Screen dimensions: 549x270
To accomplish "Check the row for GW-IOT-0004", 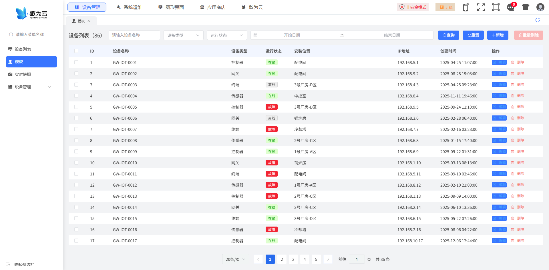I will (x=76, y=96).
